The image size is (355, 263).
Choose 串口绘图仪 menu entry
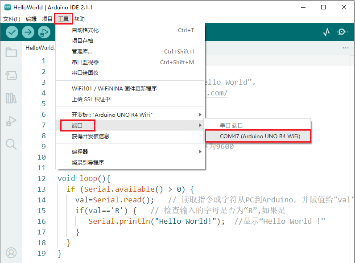(x=130, y=73)
